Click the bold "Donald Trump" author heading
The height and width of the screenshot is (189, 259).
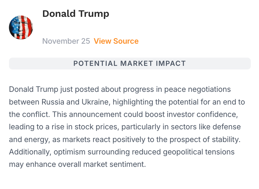tap(76, 14)
